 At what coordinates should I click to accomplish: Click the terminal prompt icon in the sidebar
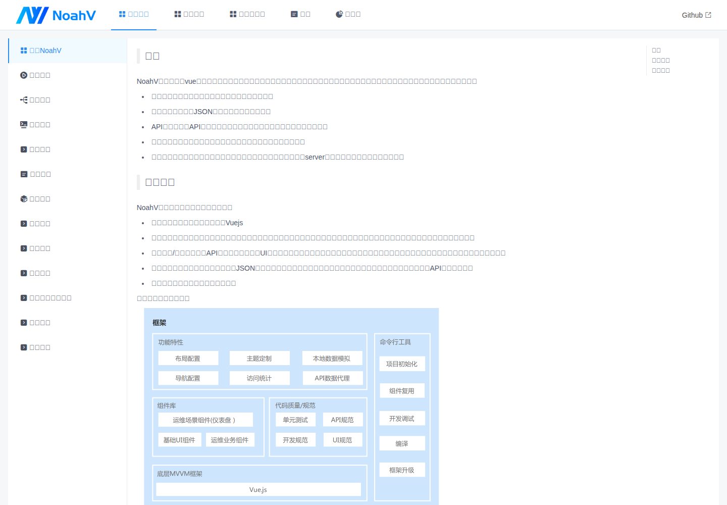[x=24, y=125]
